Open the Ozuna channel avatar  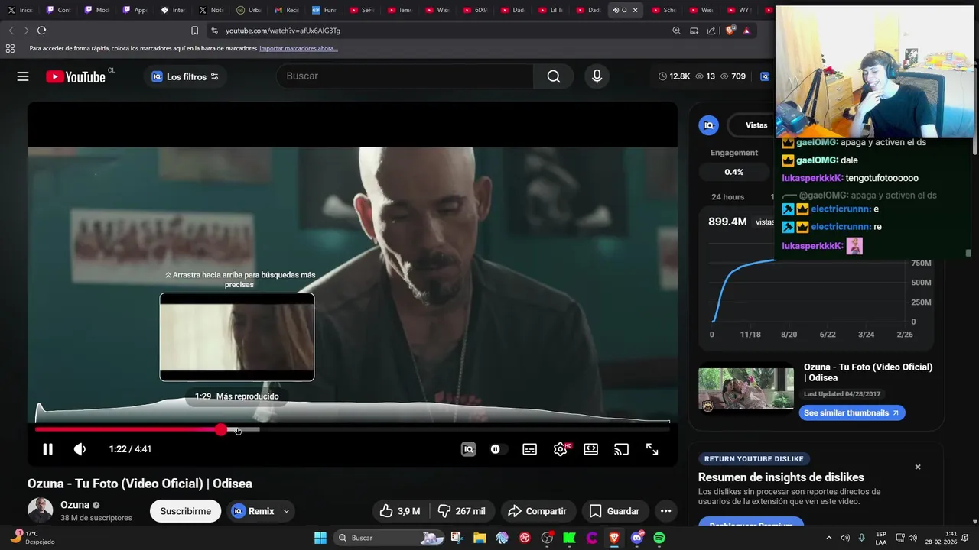coord(41,510)
